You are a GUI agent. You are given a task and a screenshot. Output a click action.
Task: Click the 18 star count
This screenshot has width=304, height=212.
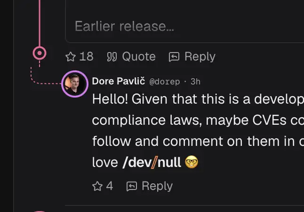coord(86,57)
